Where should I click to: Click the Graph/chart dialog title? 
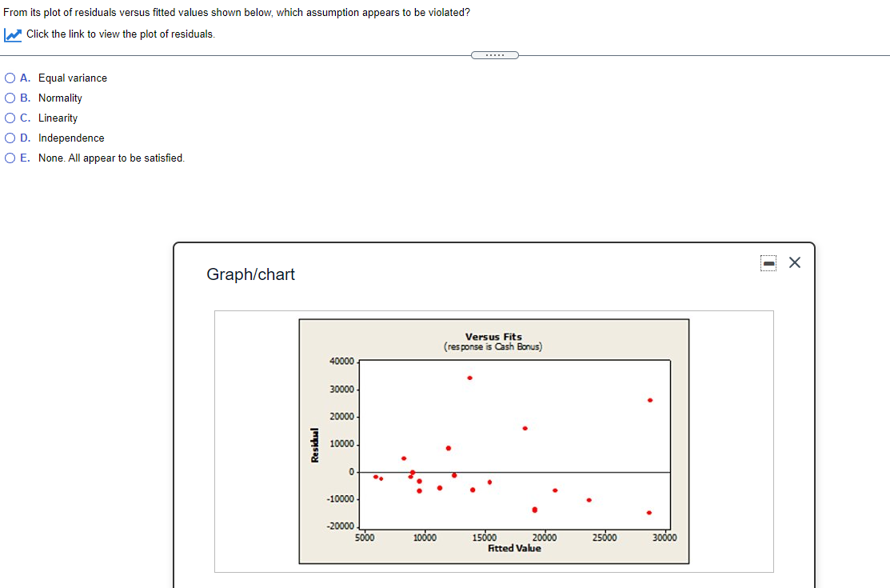click(250, 274)
